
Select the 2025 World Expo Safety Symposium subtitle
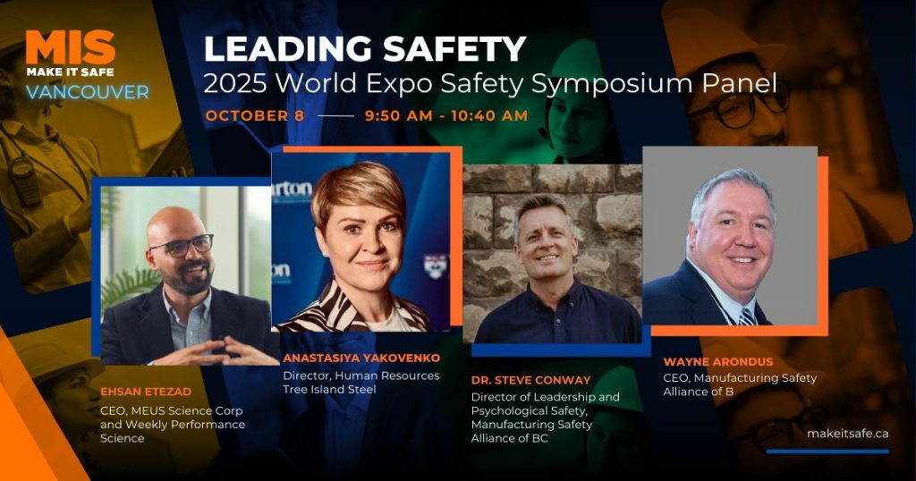pos(489,83)
